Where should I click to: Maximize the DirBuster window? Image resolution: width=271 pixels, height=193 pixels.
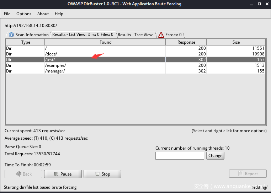point(259,4)
